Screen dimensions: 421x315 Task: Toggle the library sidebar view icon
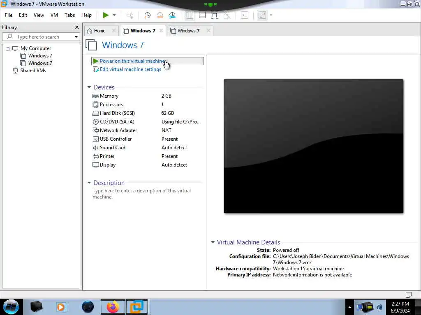190,15
